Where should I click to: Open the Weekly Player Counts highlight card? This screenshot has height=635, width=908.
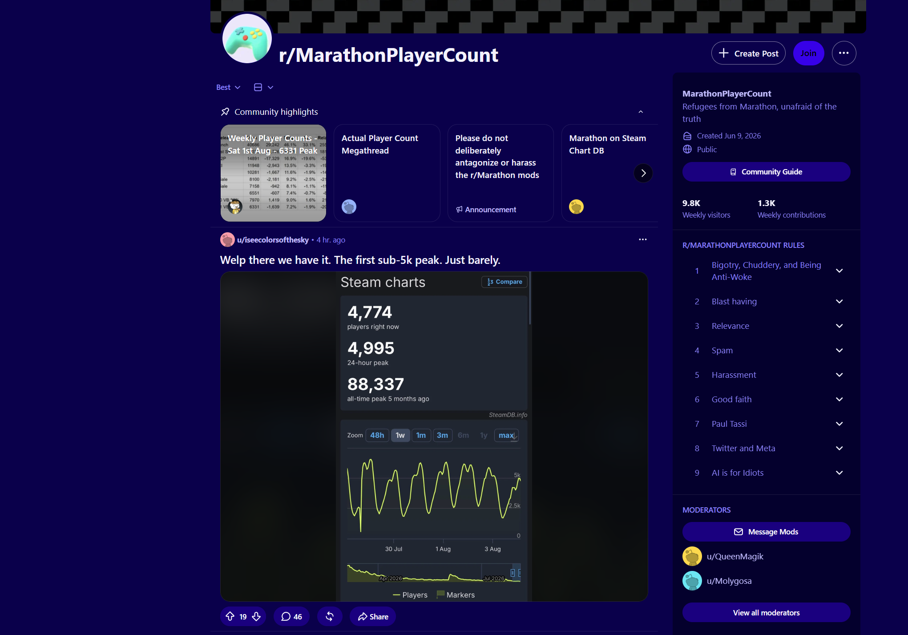273,173
